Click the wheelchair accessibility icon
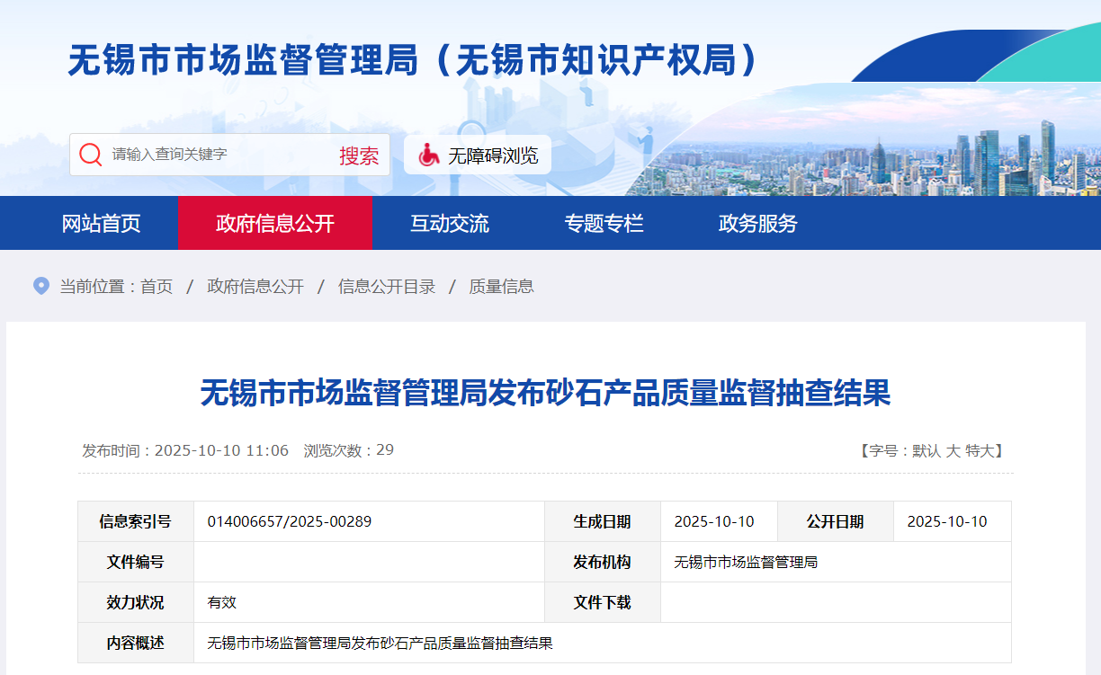The width and height of the screenshot is (1101, 675). [x=429, y=155]
